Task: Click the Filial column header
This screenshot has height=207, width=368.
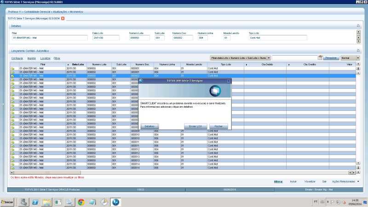Action: coord(43,64)
